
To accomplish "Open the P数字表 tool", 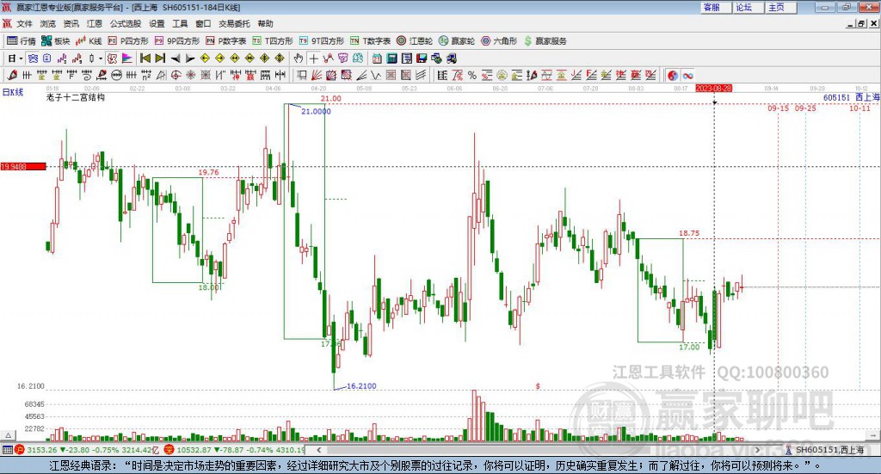I will coord(226,41).
